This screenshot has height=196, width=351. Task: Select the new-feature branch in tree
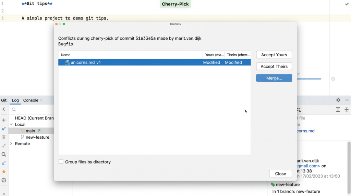(37, 137)
